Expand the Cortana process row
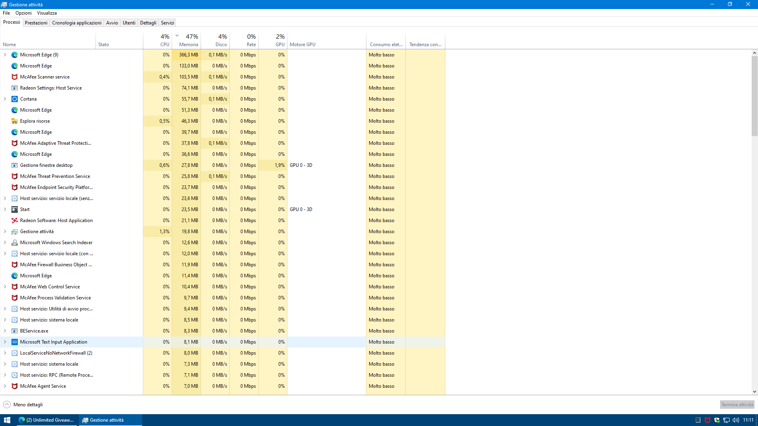758x426 pixels. pyautogui.click(x=5, y=99)
